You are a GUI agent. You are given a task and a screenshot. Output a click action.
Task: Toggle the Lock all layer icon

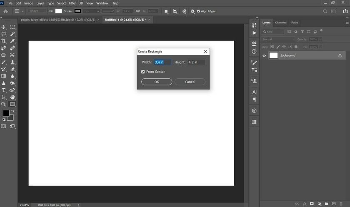[296, 47]
